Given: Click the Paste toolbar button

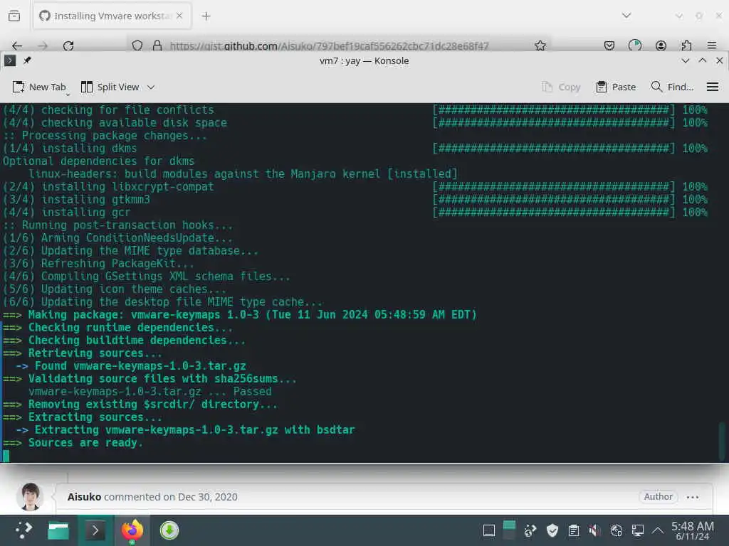Looking at the screenshot, I should [x=616, y=87].
